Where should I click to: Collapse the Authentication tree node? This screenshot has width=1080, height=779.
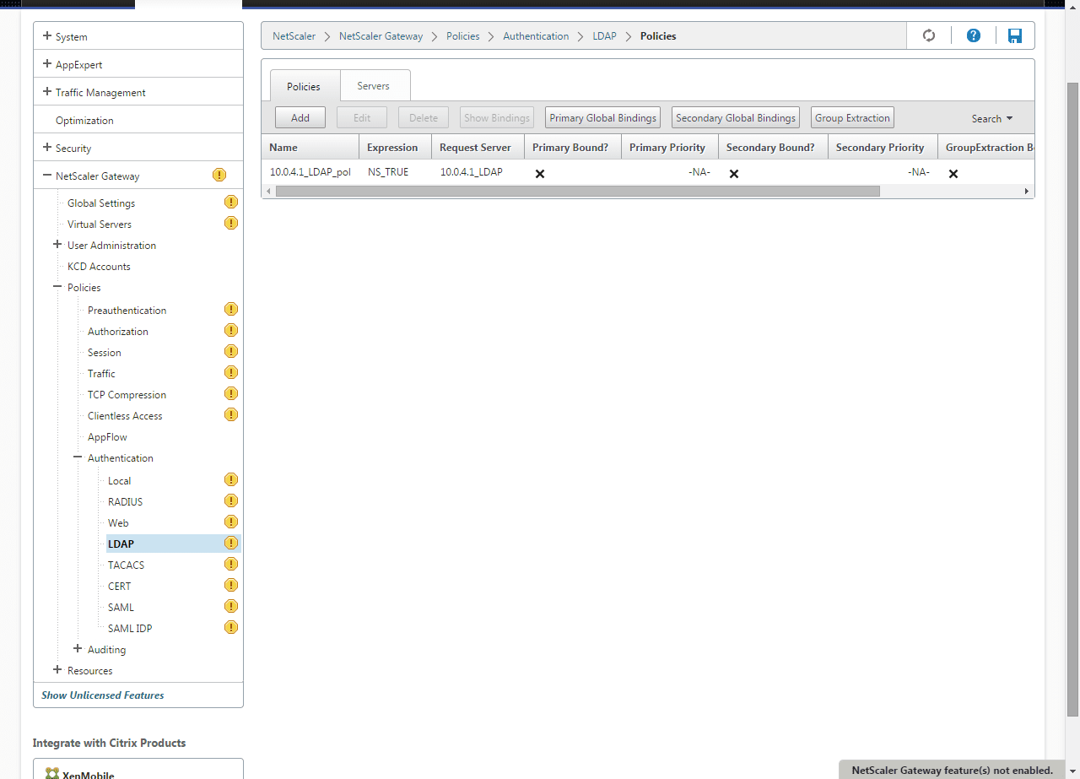pyautogui.click(x=78, y=457)
